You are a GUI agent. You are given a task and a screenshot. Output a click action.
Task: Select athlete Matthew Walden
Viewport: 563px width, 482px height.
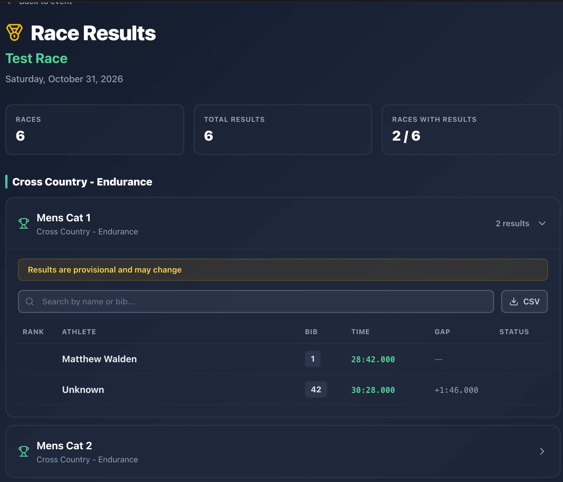point(99,359)
